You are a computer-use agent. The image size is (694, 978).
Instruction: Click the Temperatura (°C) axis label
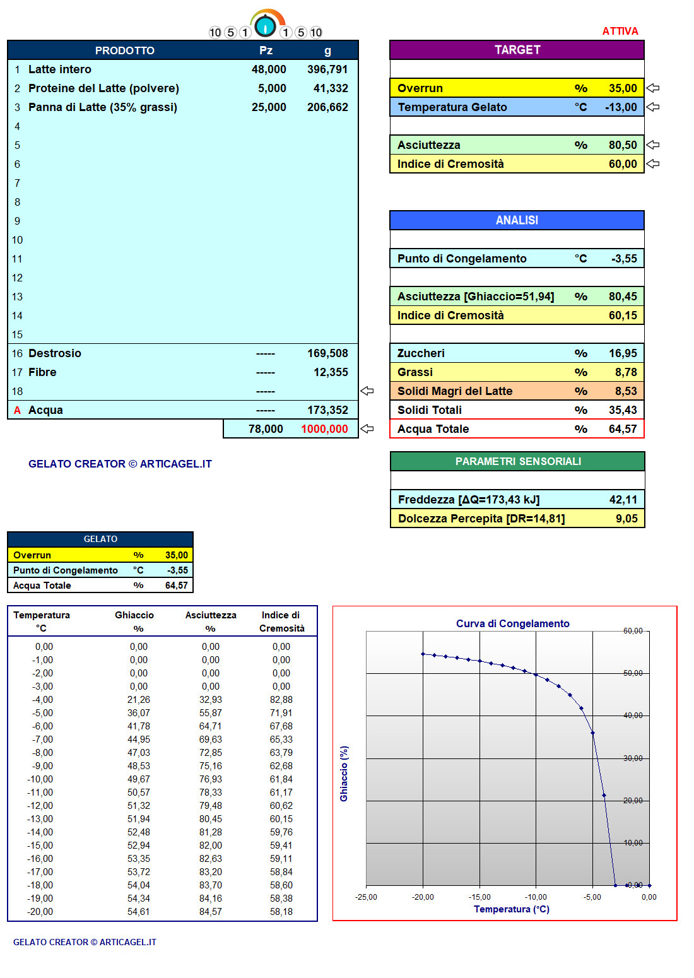(512, 909)
